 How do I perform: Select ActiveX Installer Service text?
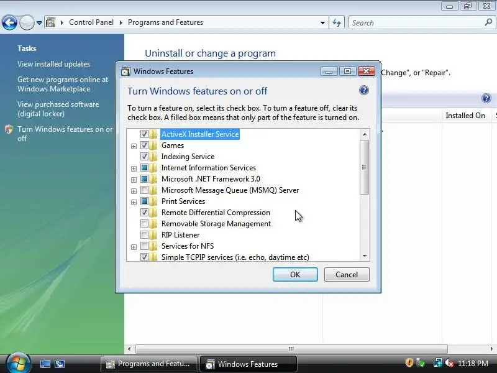(x=200, y=134)
